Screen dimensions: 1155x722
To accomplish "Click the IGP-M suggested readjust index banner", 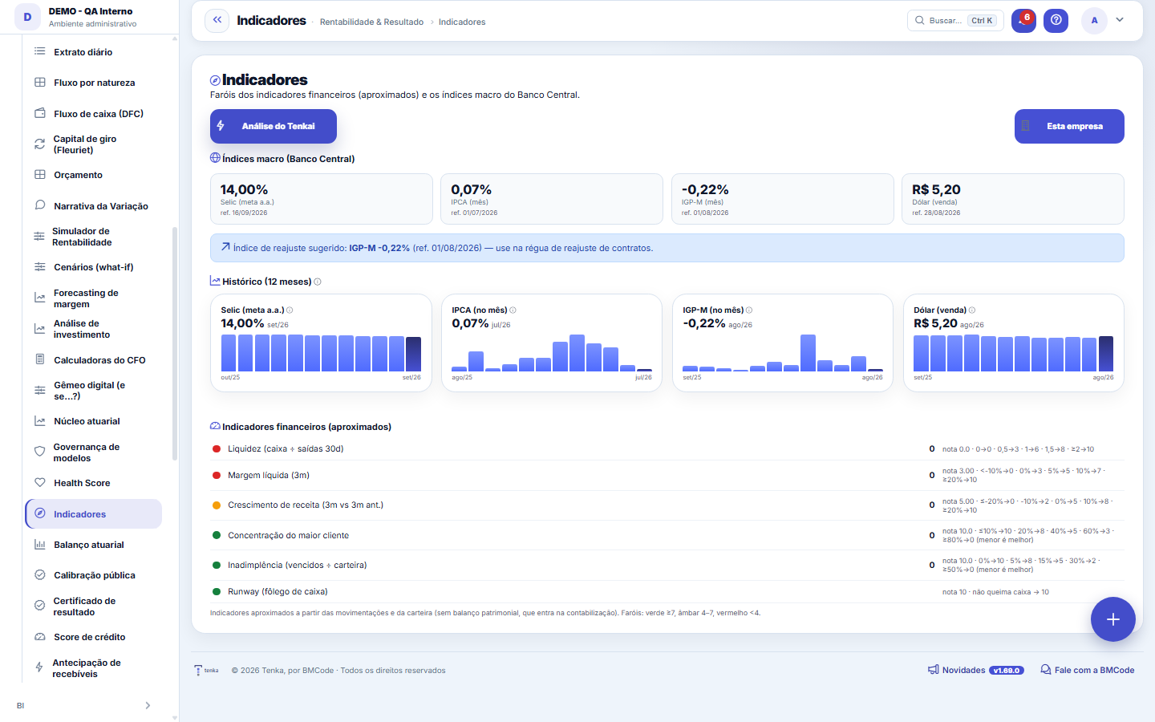I will click(x=667, y=248).
